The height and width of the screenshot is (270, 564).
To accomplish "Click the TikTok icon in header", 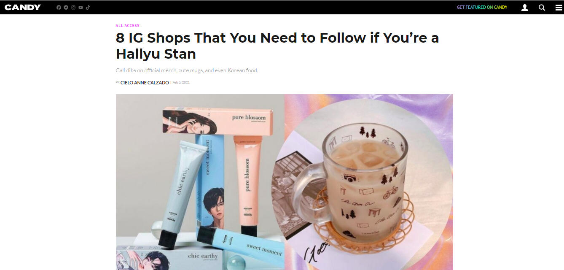I will (x=88, y=8).
